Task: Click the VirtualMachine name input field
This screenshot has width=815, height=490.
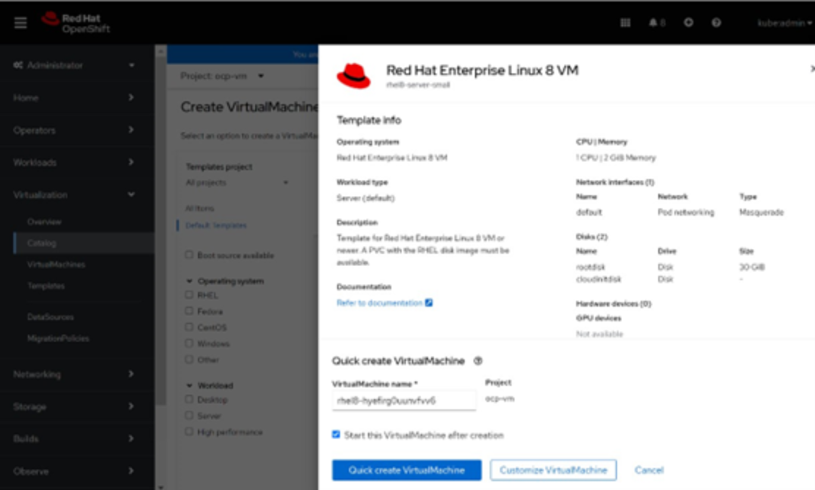Action: (404, 401)
